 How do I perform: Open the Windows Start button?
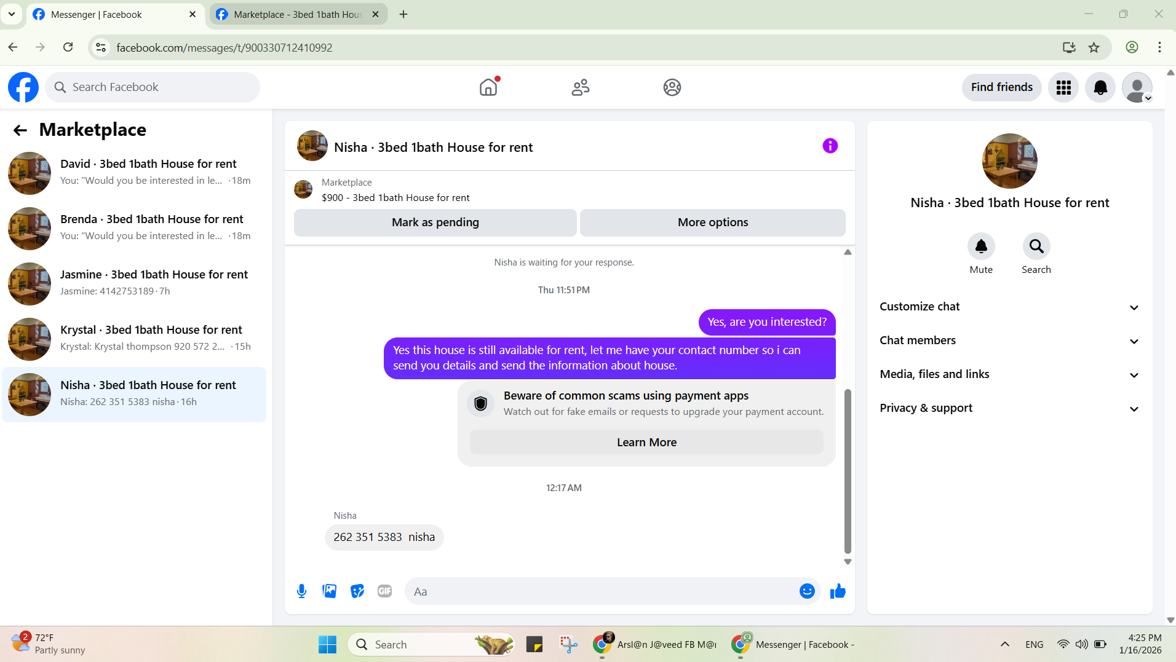tap(327, 644)
